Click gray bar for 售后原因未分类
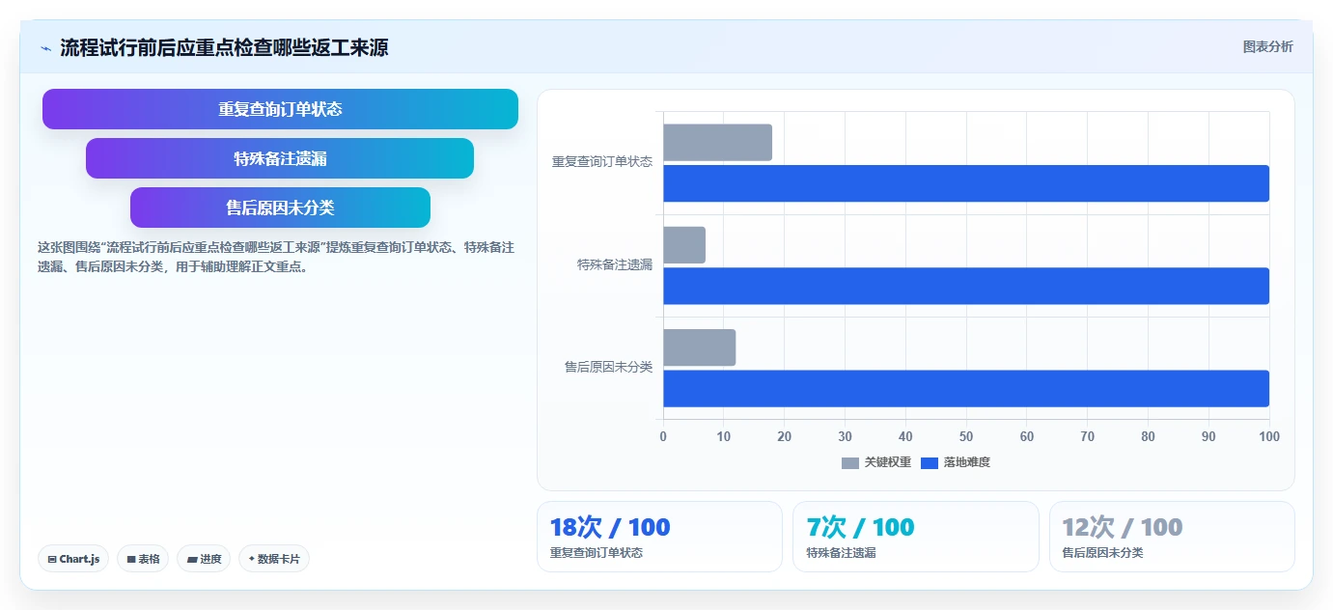 699,347
